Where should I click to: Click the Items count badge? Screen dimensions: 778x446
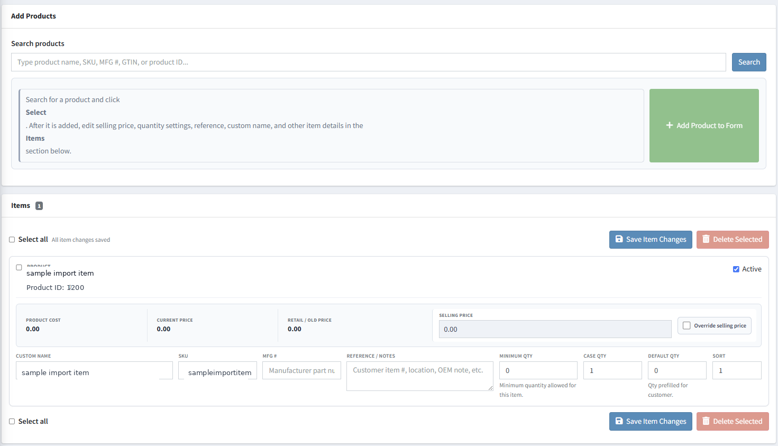tap(39, 206)
